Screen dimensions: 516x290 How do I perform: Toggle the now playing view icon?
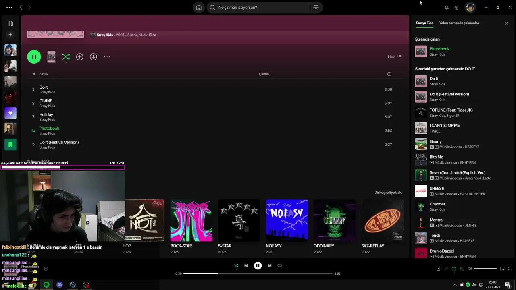pos(438,269)
